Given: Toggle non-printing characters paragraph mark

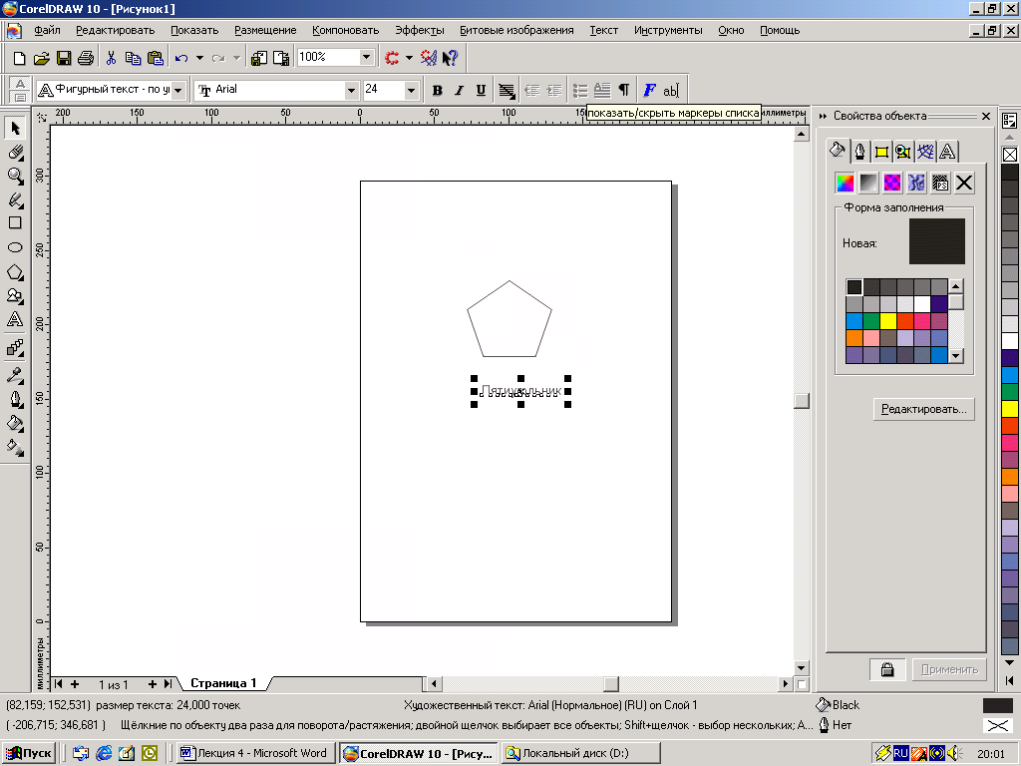Looking at the screenshot, I should [x=624, y=90].
